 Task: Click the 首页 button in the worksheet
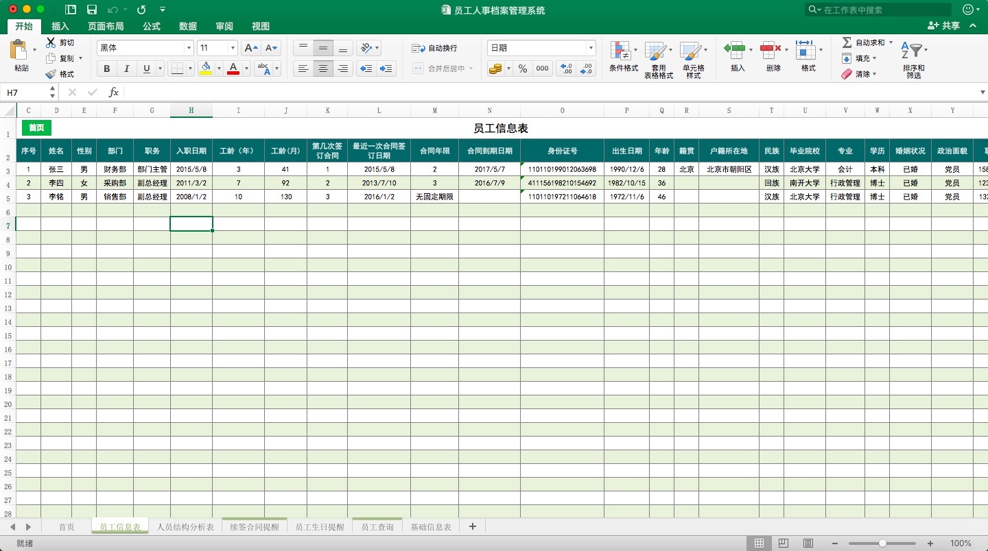click(x=36, y=127)
